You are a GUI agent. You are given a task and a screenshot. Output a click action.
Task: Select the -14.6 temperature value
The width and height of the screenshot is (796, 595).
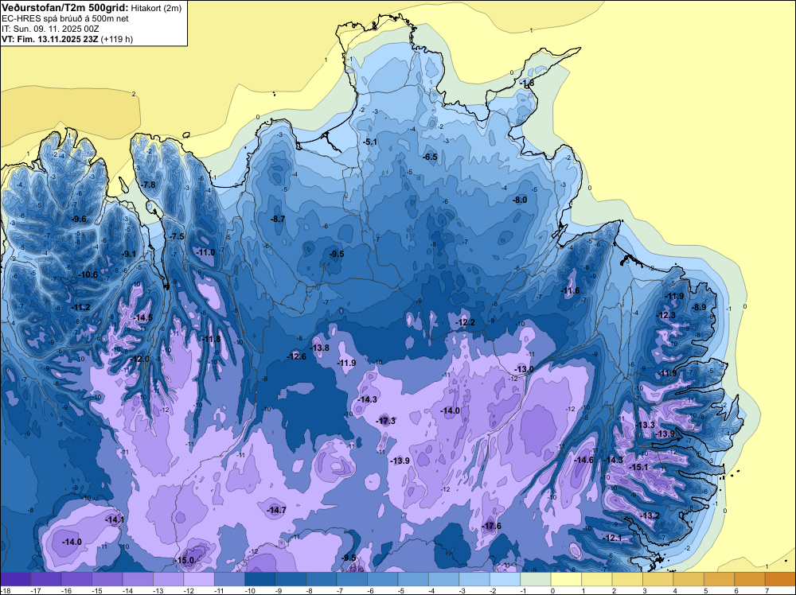coord(583,460)
